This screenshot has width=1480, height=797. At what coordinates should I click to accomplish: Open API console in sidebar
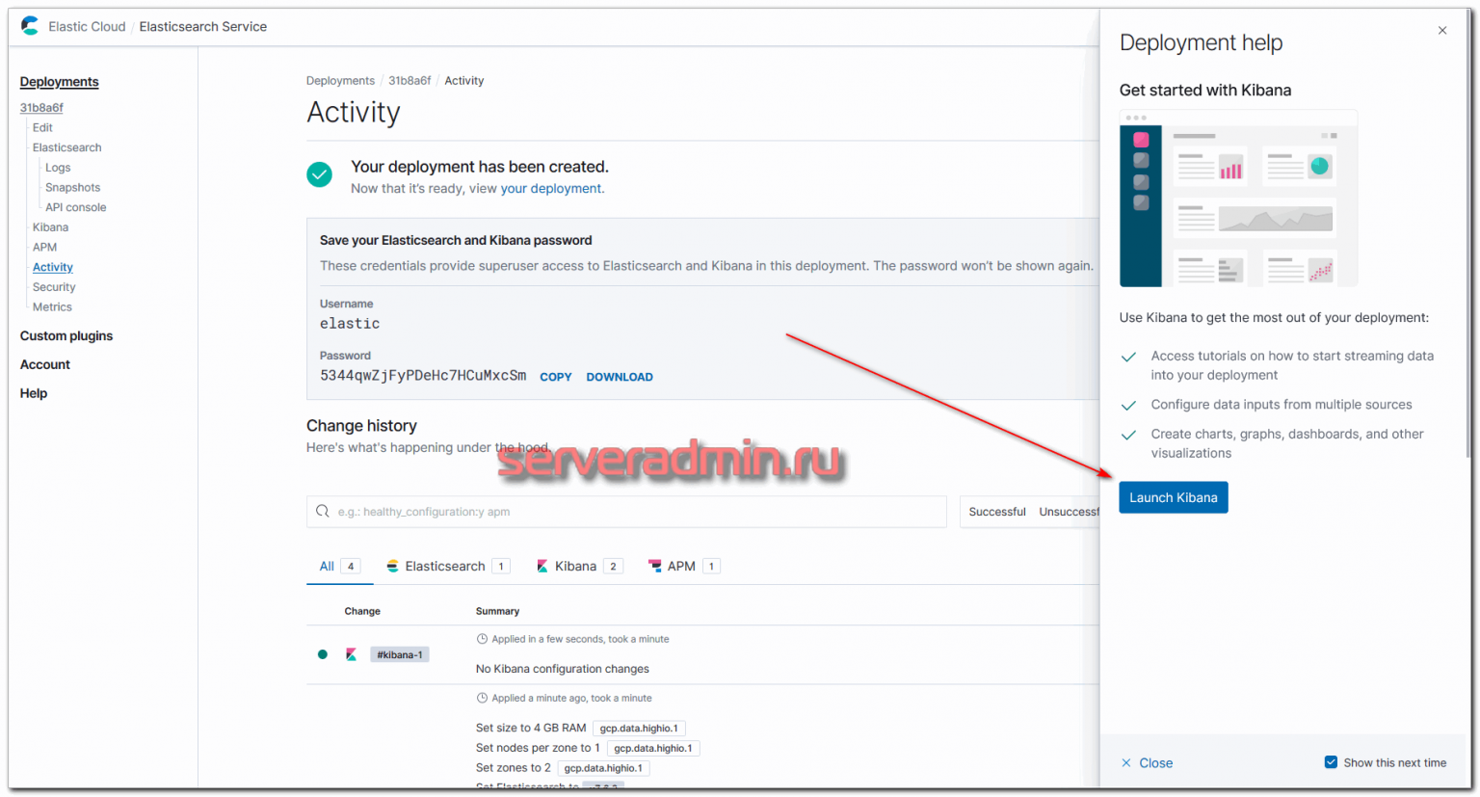[75, 207]
